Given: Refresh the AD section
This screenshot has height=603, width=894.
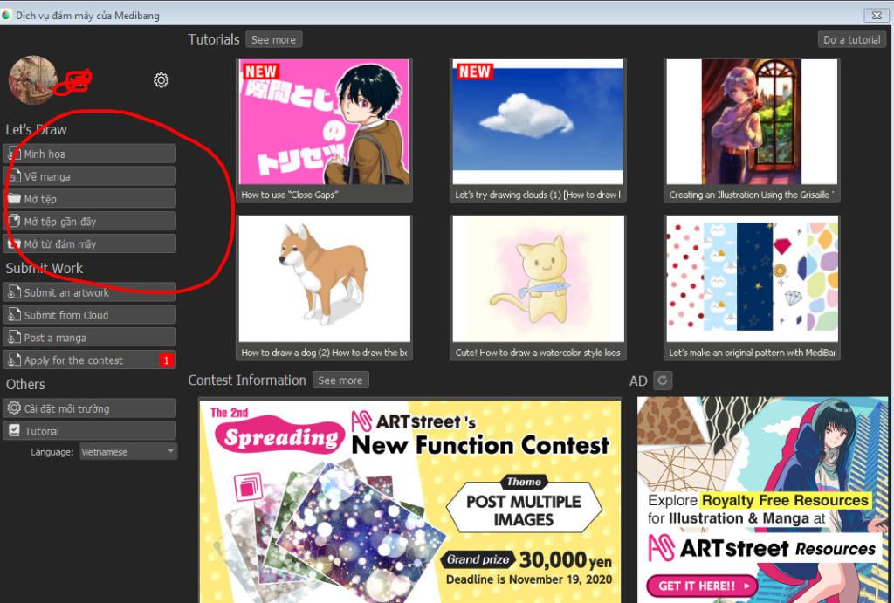Looking at the screenshot, I should (663, 380).
